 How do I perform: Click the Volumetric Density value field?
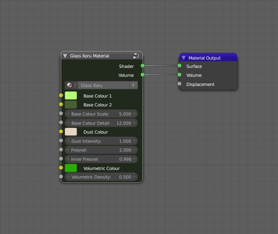point(101,177)
